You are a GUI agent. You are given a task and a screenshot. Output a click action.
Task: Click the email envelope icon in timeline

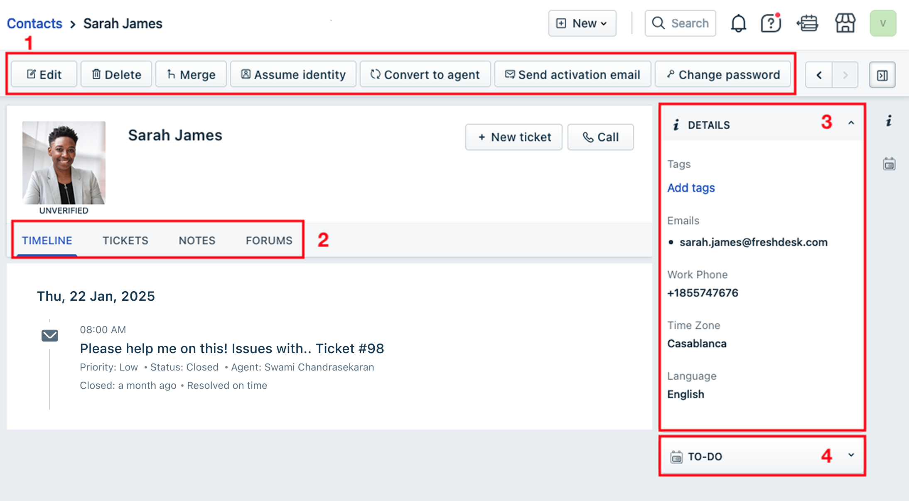[50, 335]
